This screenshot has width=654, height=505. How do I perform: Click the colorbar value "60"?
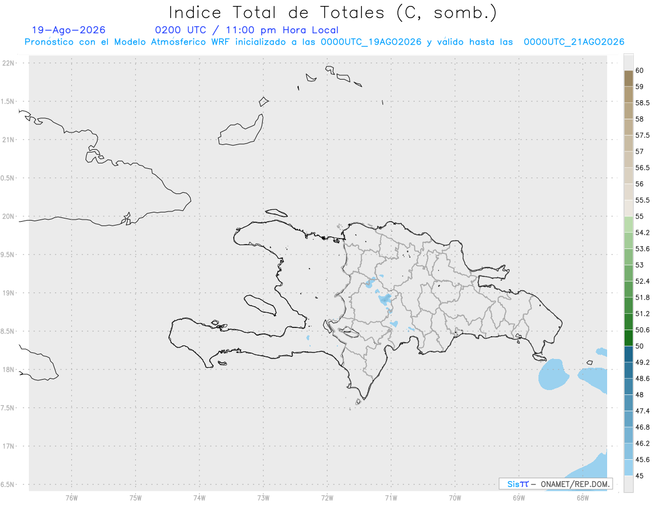(639, 70)
